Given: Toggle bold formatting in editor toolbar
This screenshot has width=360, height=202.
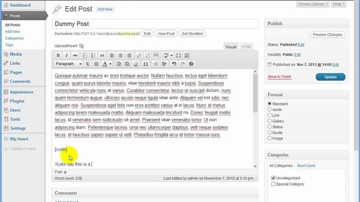Looking at the screenshot, I should point(58,55).
